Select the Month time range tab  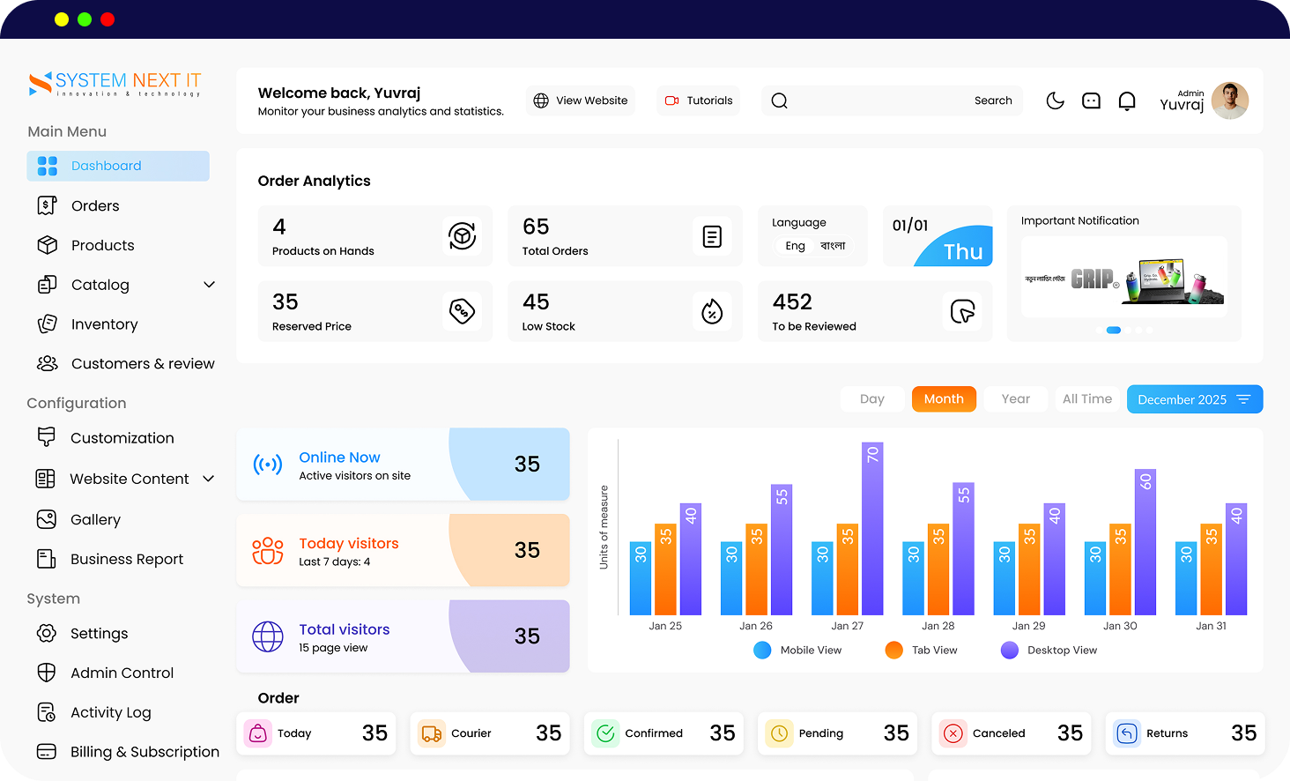click(944, 399)
